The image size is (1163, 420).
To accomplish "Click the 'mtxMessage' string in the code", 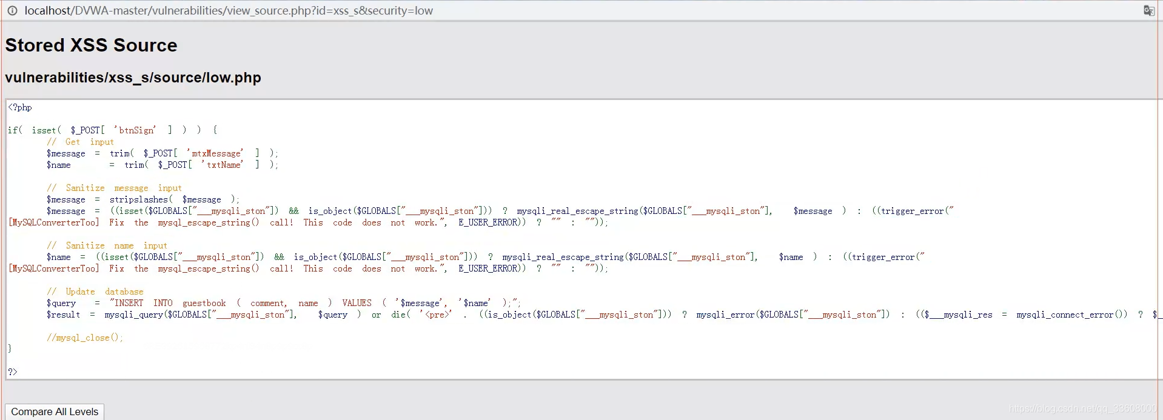I will (x=215, y=153).
